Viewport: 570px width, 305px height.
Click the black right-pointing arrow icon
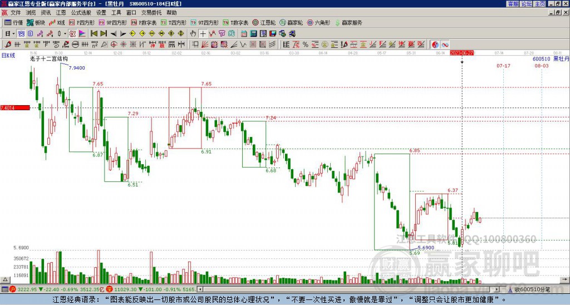tap(123, 34)
